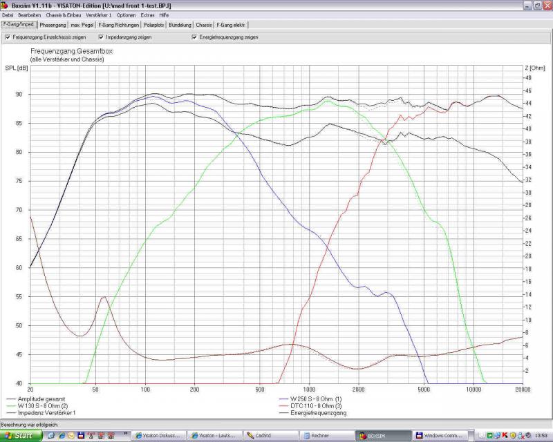553x442 pixels.
Task: Open the Verstärker 1 menu
Action: pyautogui.click(x=99, y=15)
